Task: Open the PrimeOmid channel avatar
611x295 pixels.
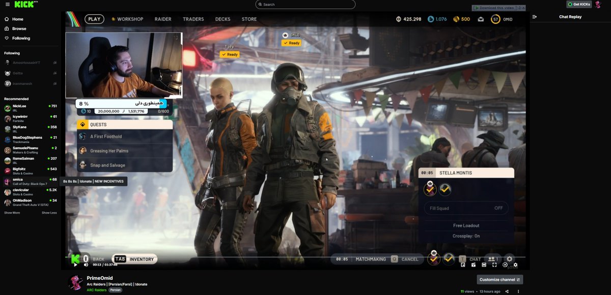Action: [76, 283]
